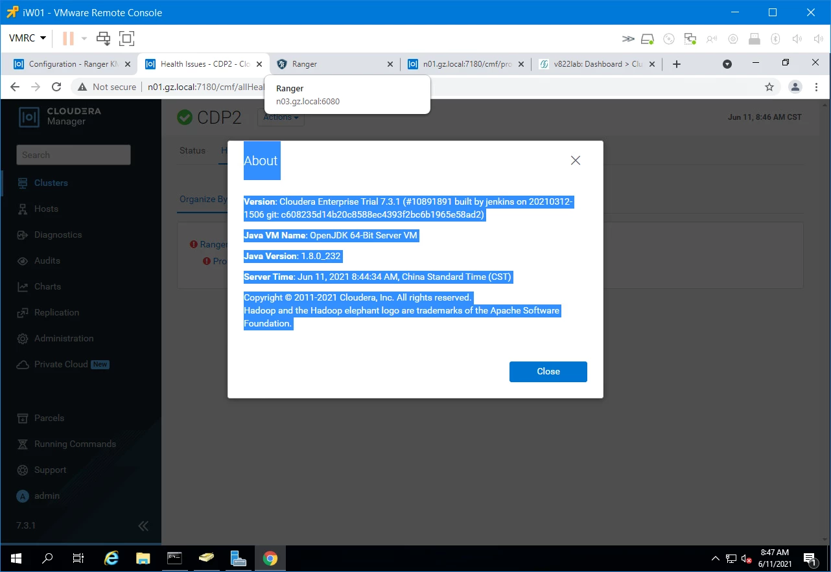Open the VMRC dropdown menu
Screen dimensions: 831x572
pos(27,38)
